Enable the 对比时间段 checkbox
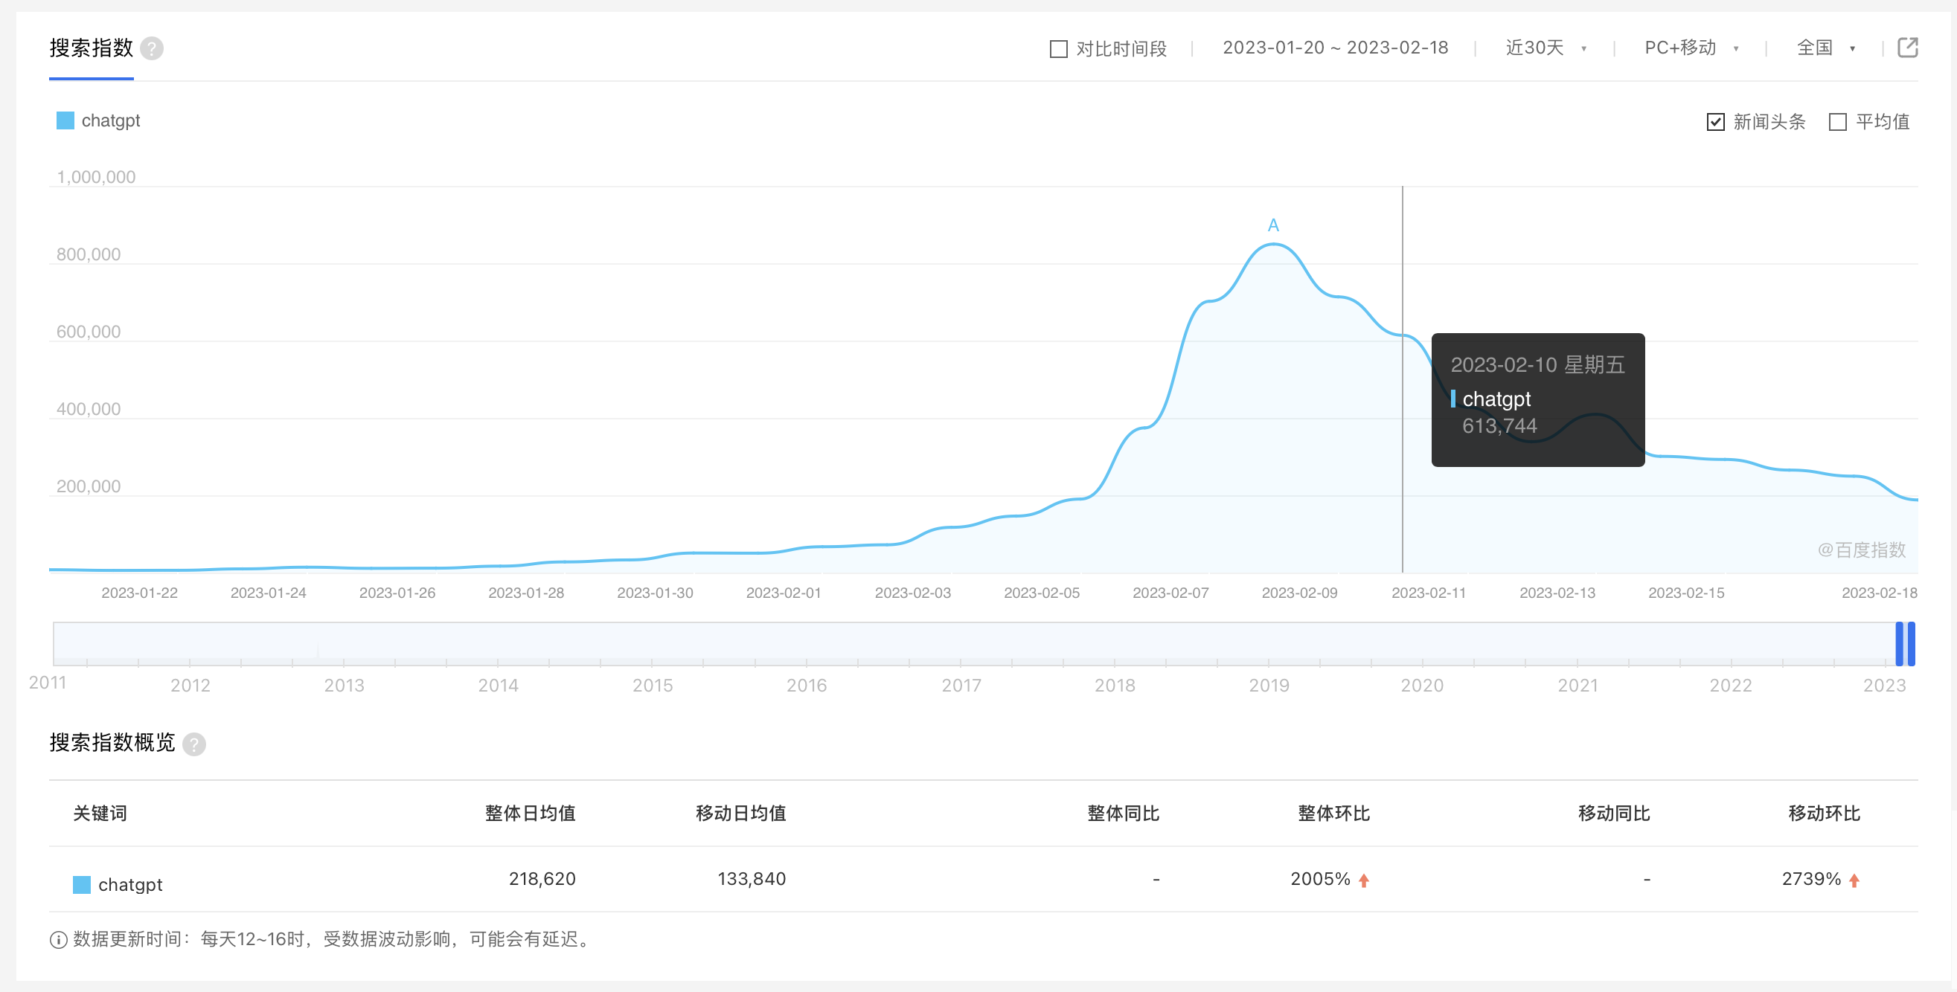Viewport: 1957px width, 992px height. pyautogui.click(x=1058, y=49)
